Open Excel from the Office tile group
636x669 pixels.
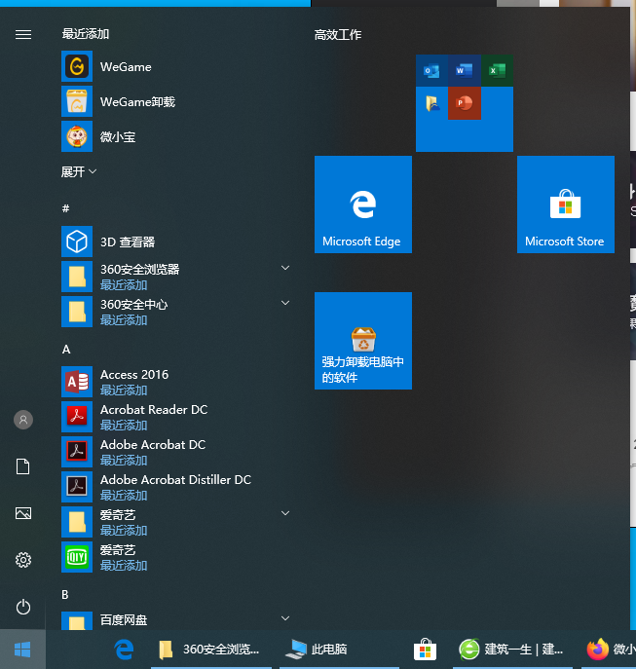click(498, 70)
